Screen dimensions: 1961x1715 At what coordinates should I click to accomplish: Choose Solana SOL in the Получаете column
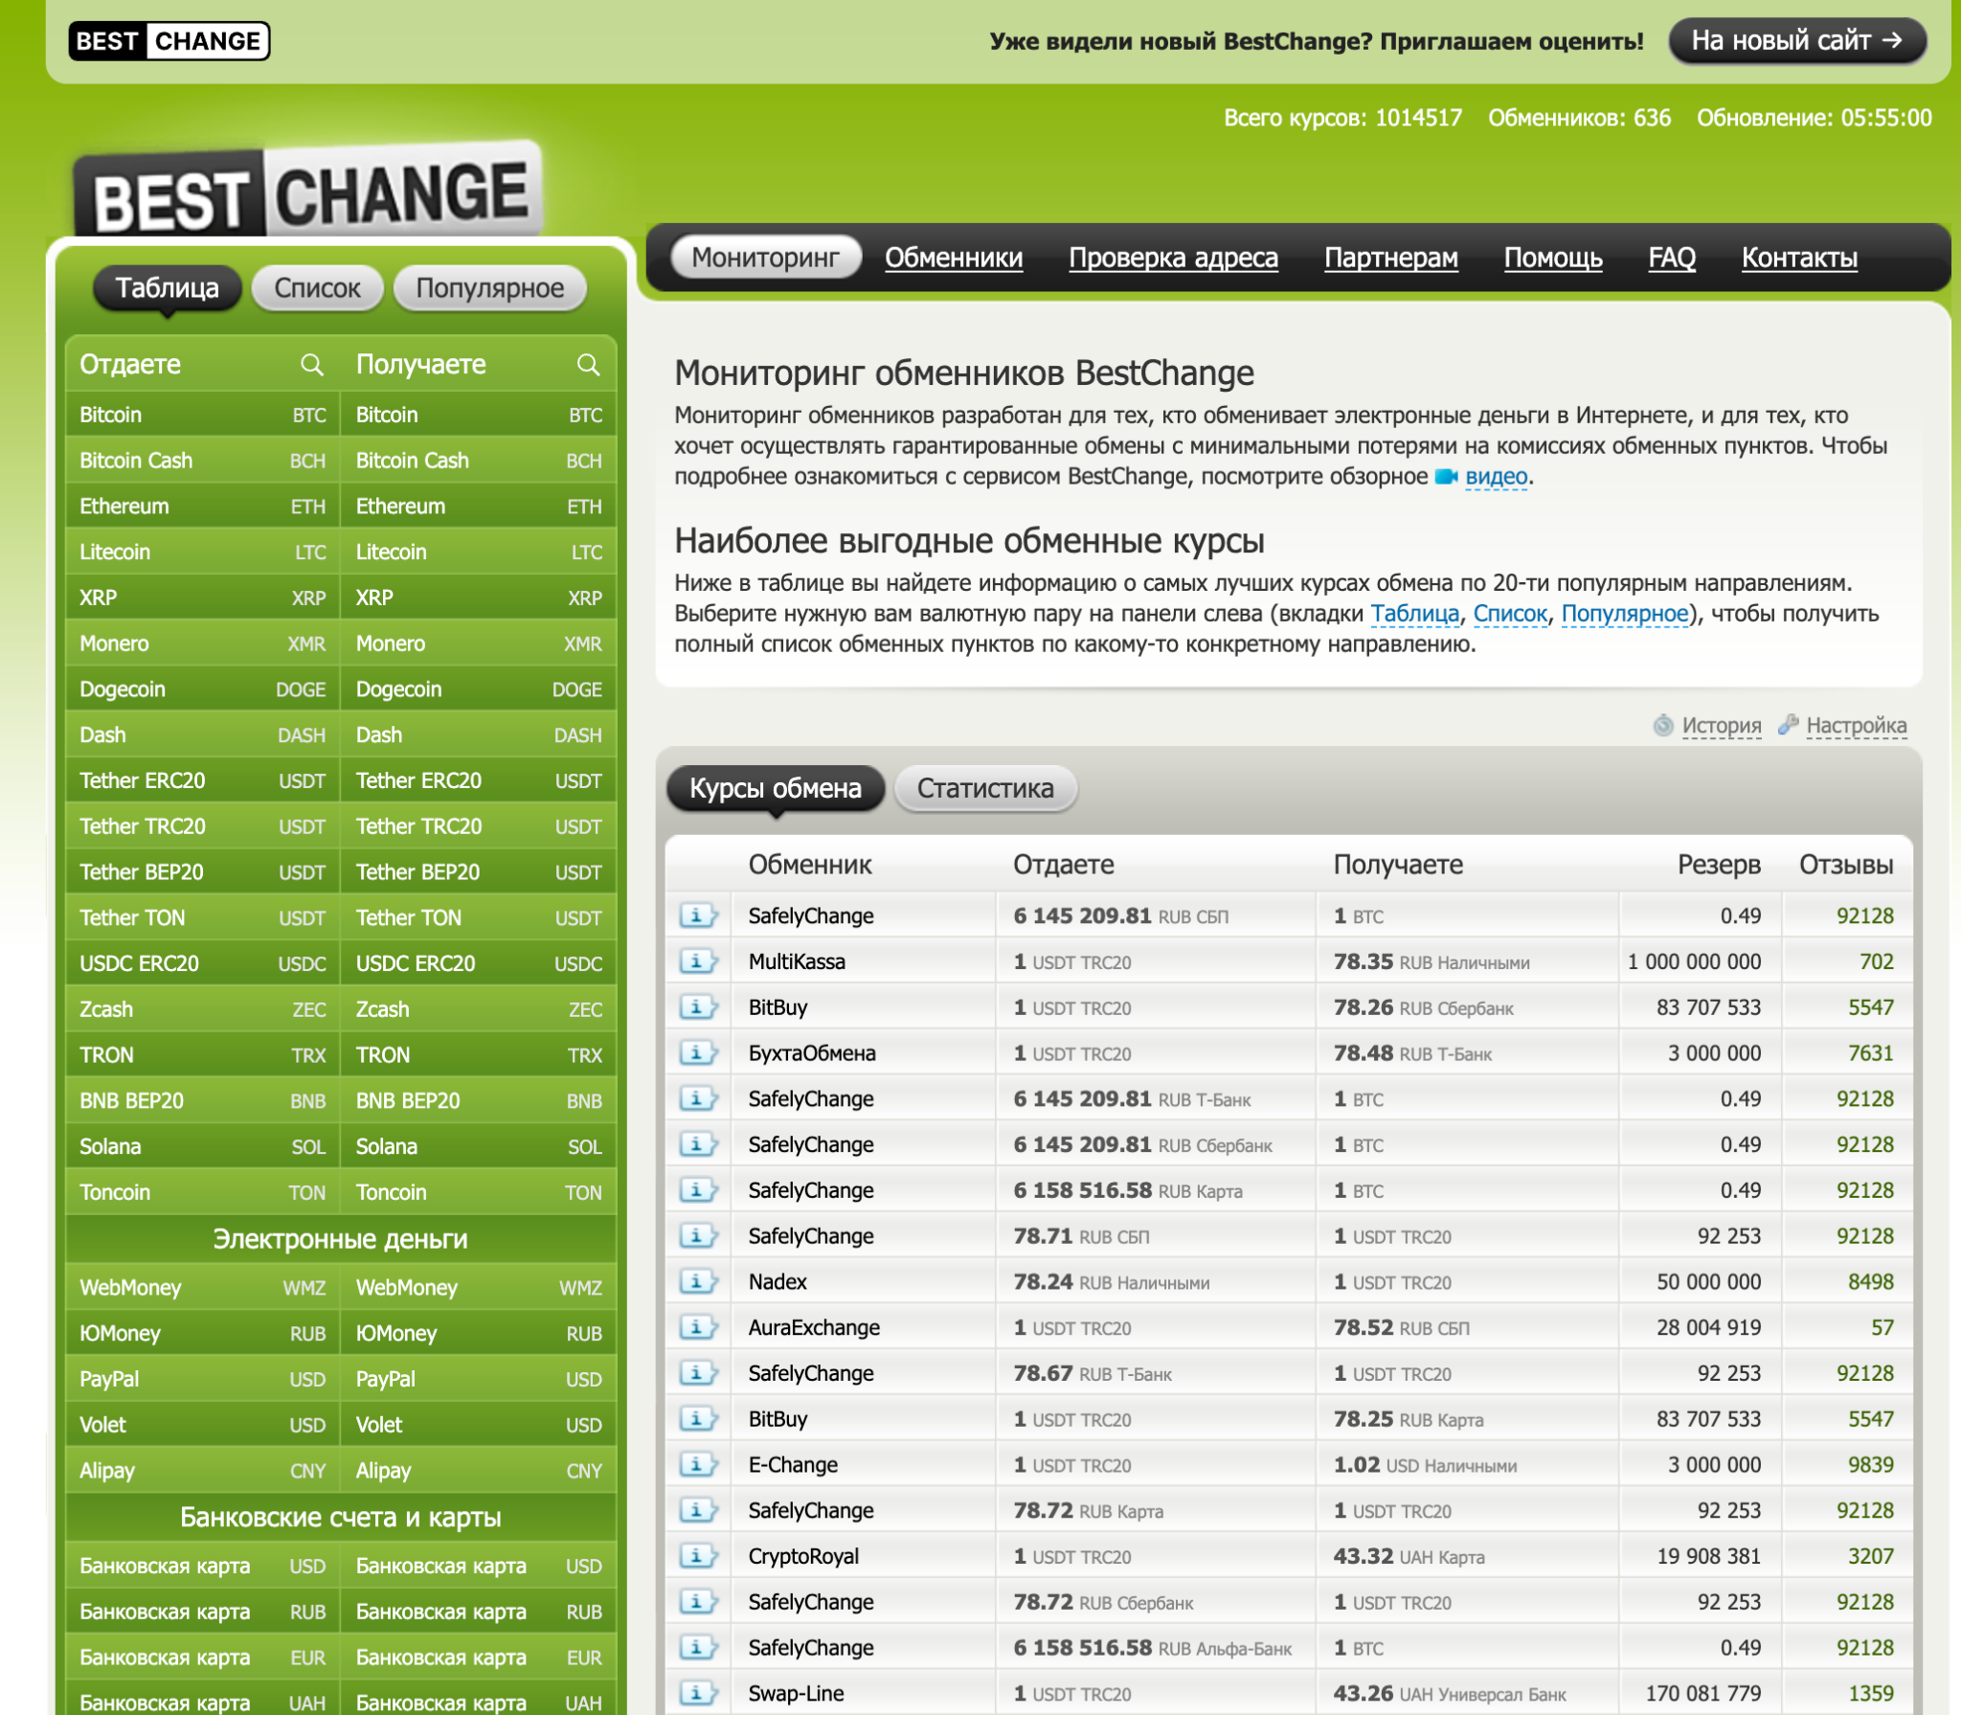pyautogui.click(x=479, y=1146)
